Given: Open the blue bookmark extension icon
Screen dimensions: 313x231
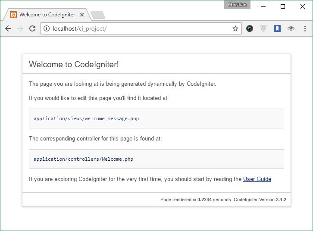Looking at the screenshot, I should (x=277, y=28).
